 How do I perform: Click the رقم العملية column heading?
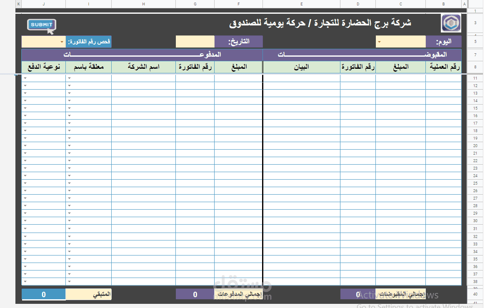click(x=444, y=67)
